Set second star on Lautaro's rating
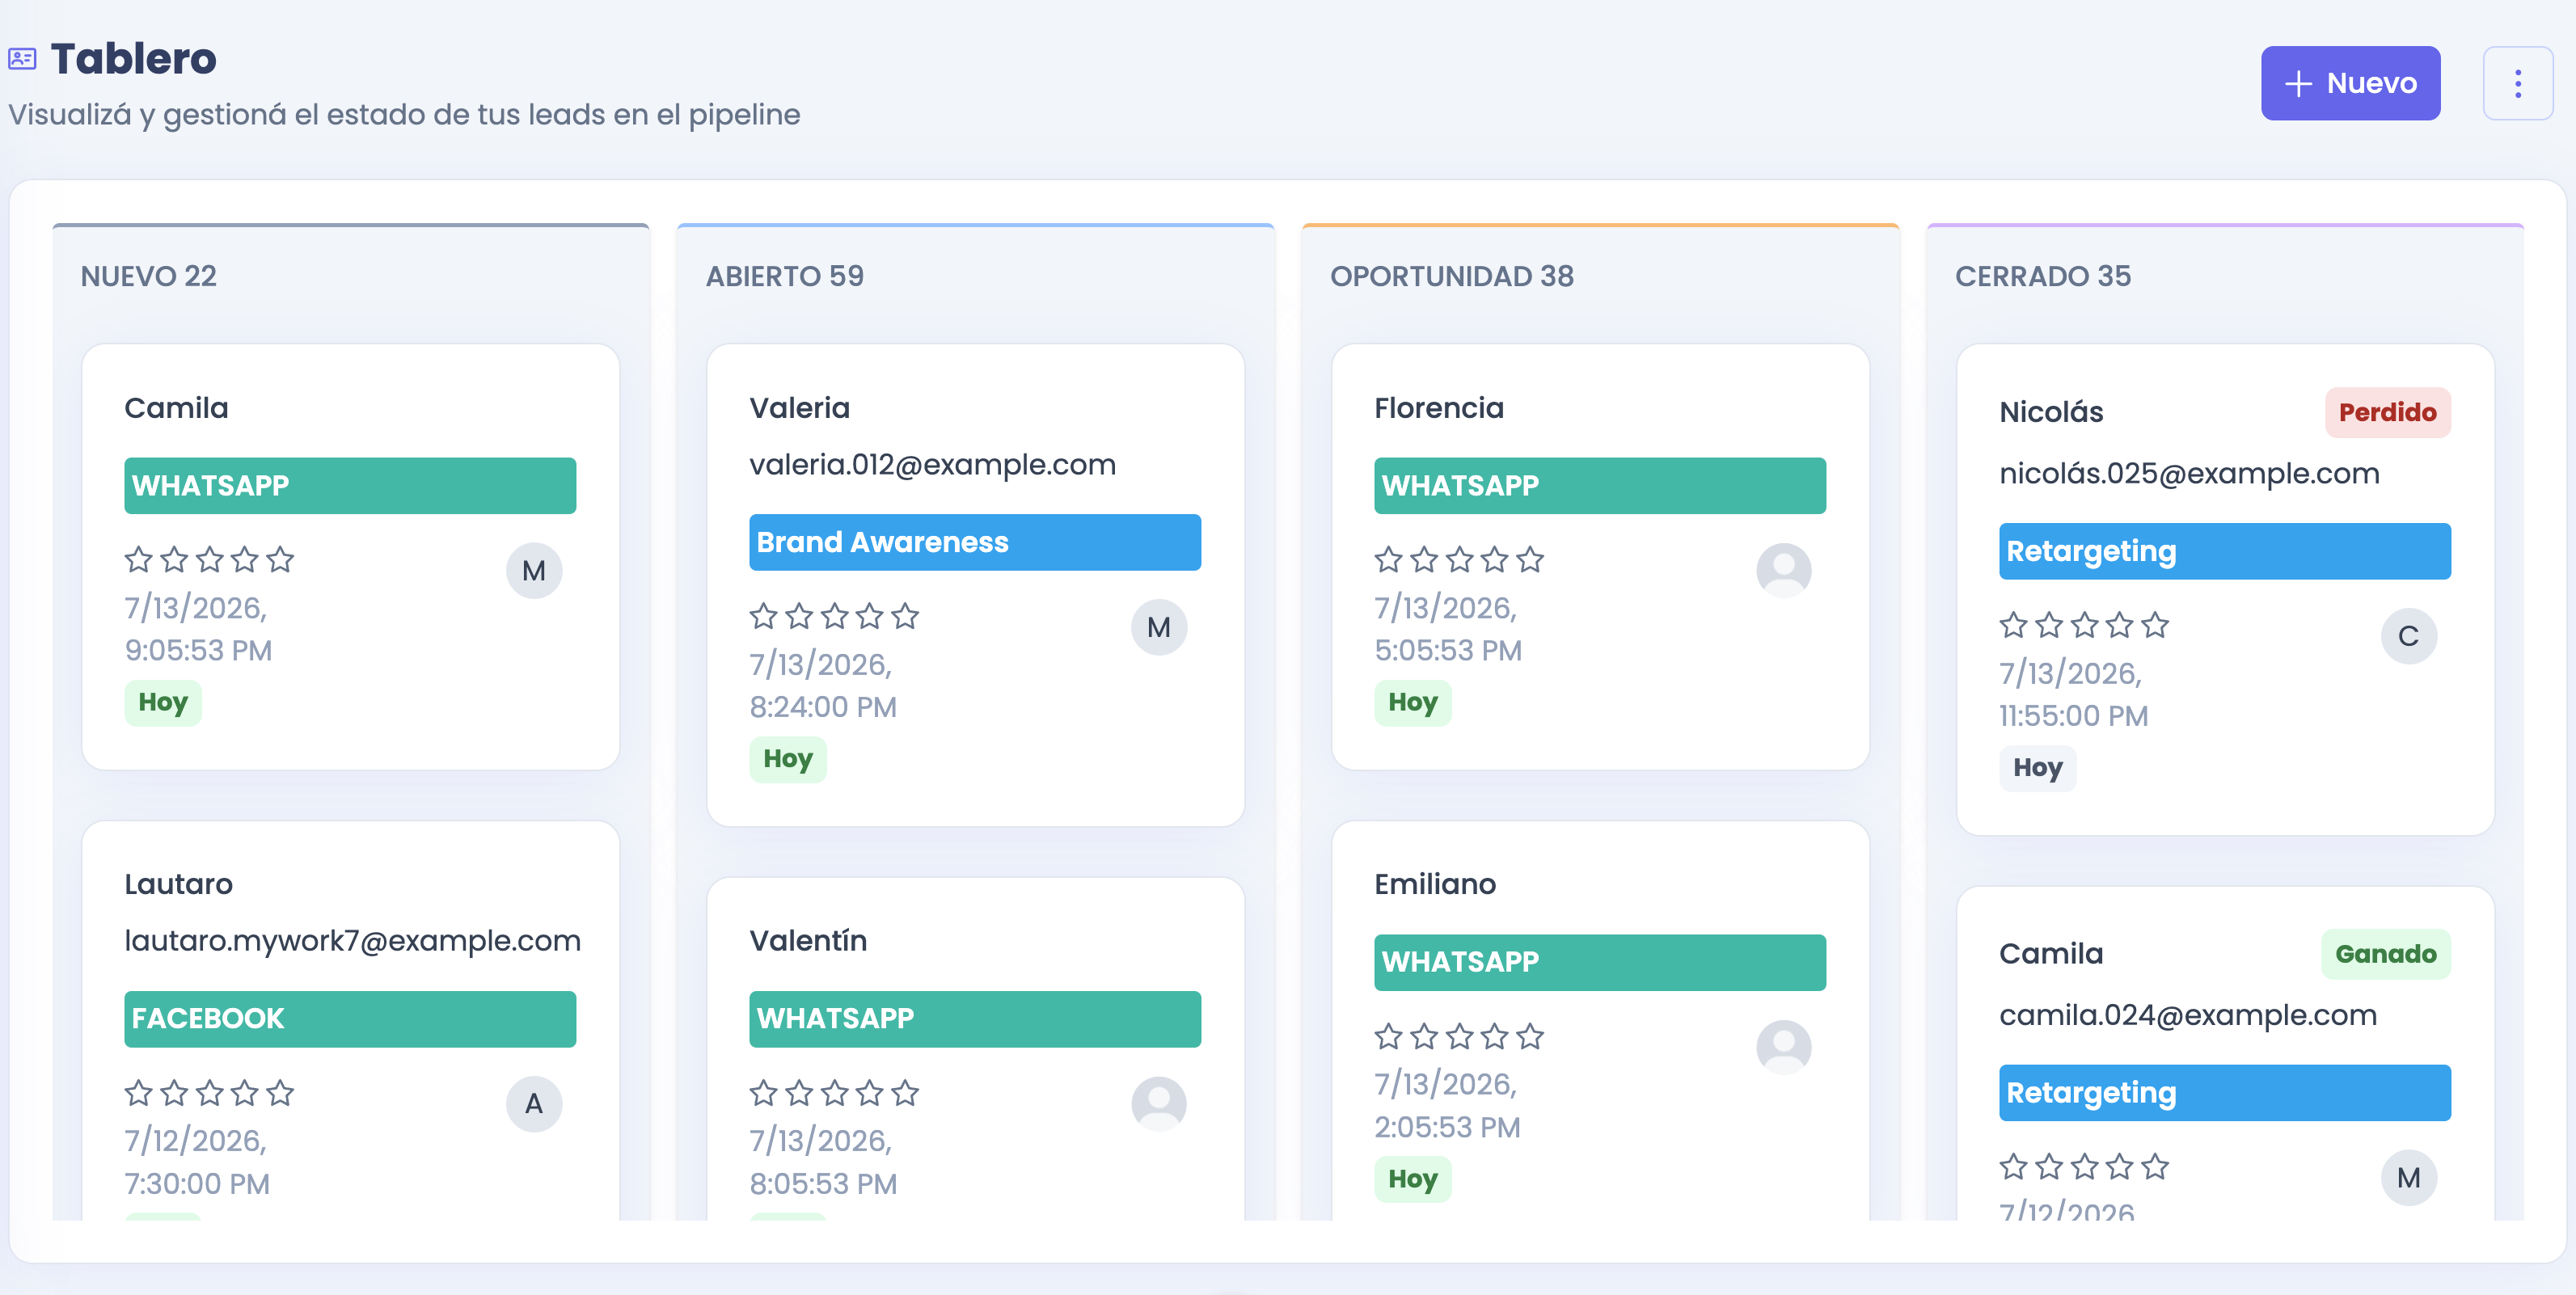This screenshot has height=1295, width=2576. coord(174,1093)
